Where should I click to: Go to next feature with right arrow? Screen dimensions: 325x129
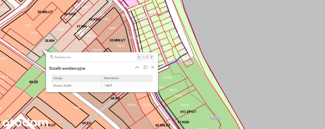point(152,57)
